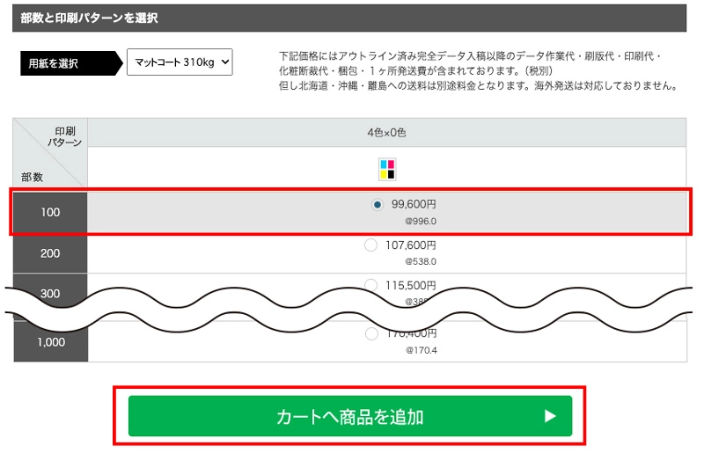Image resolution: width=704 pixels, height=453 pixels.
Task: Click the 100 copies row header
Action: coord(50,213)
